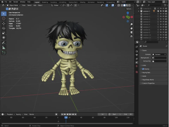169x127 pixels.
Task: Click the current frame marker 14
Action: 66,117
